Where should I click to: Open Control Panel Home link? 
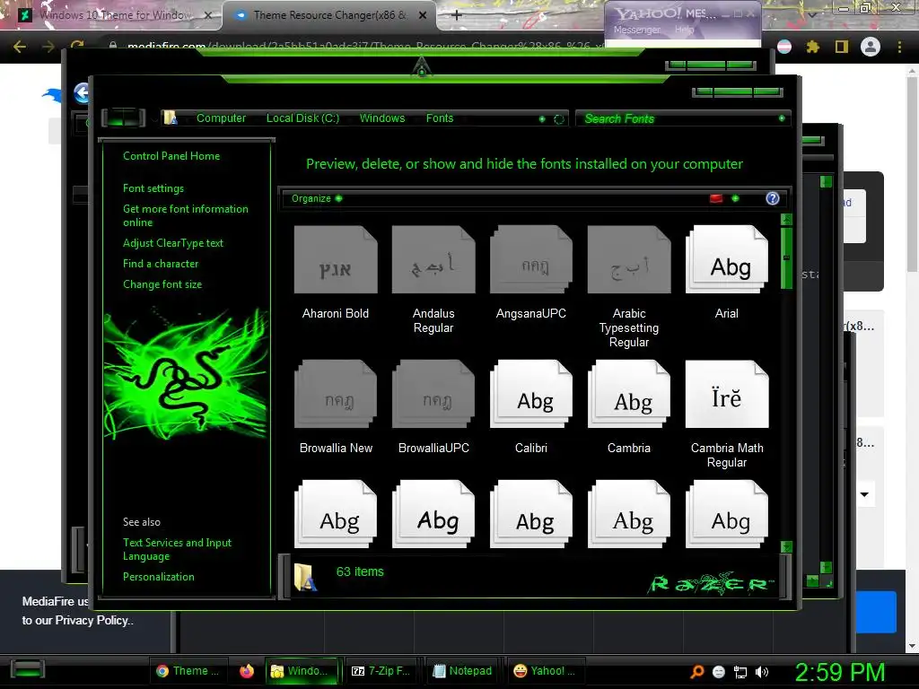point(171,156)
